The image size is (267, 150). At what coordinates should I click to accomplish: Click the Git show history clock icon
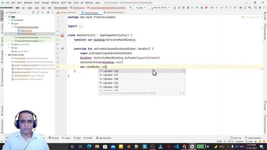[230, 7]
